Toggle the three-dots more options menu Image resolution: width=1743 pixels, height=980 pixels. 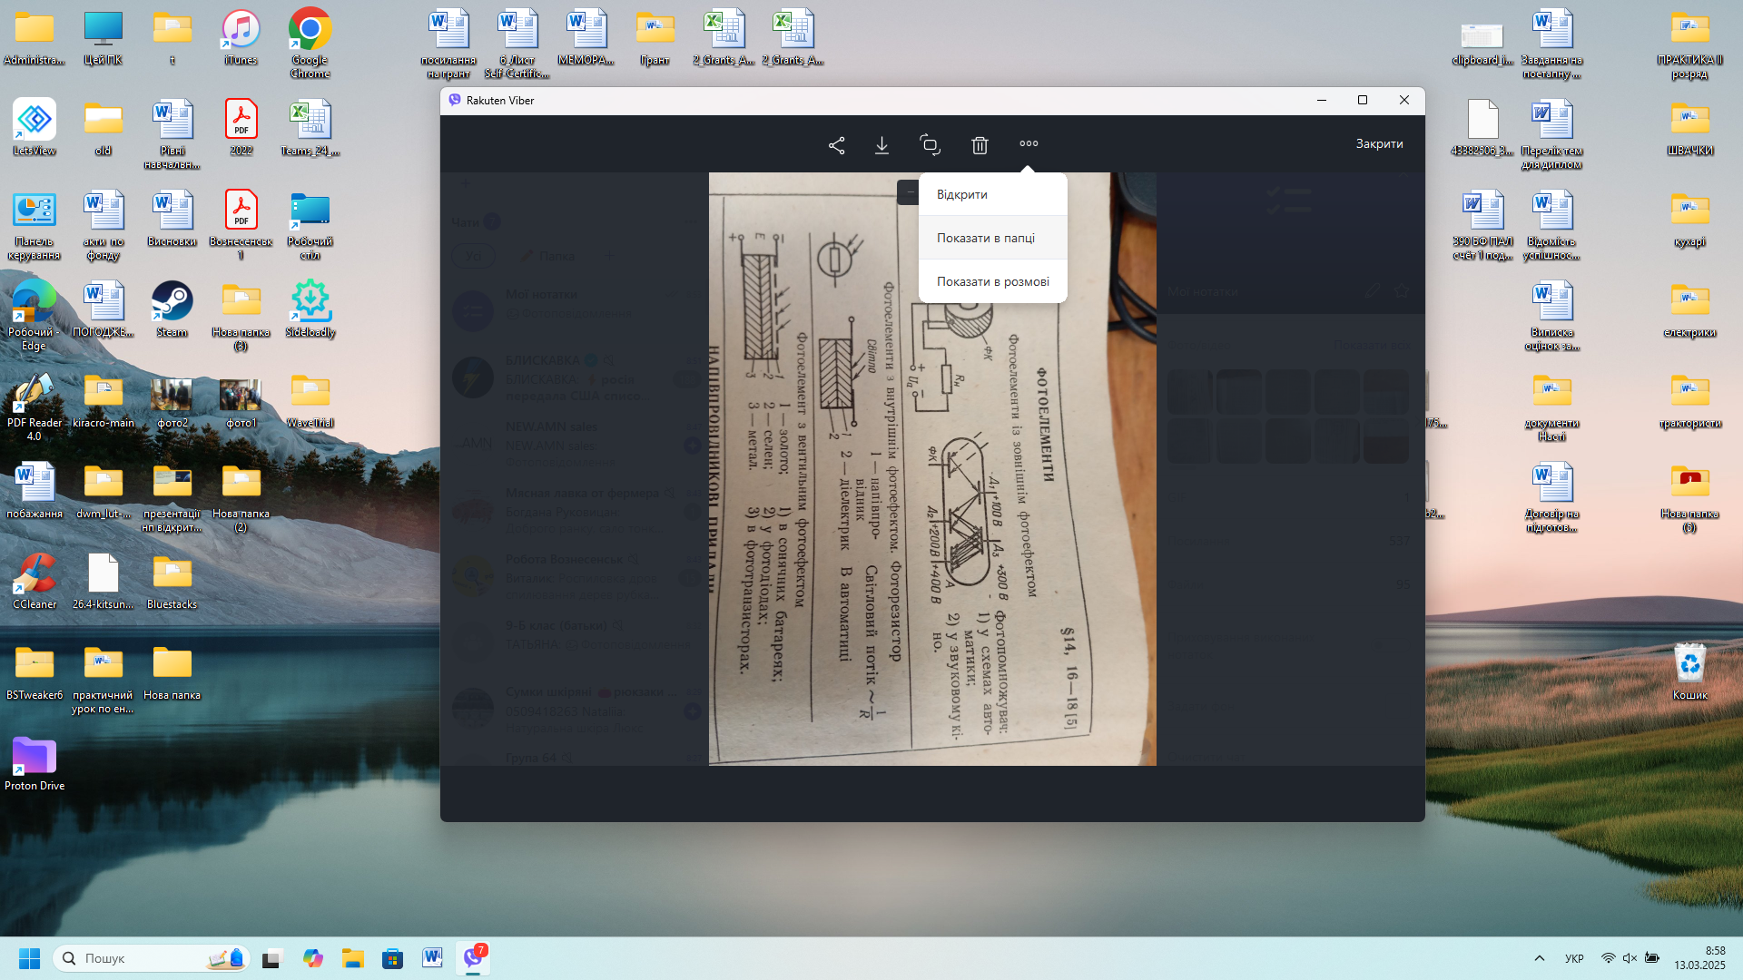pos(1028,143)
